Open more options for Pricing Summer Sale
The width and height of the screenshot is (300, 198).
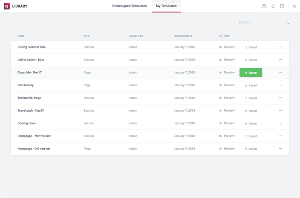[280, 47]
